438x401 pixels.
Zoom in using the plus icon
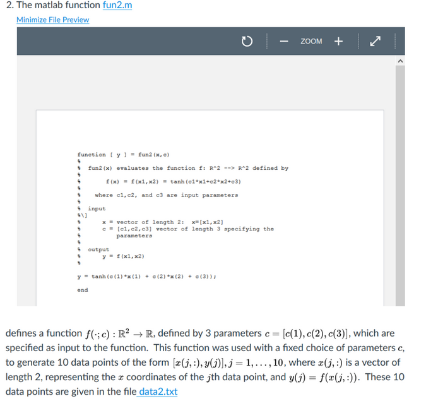pyautogui.click(x=338, y=41)
